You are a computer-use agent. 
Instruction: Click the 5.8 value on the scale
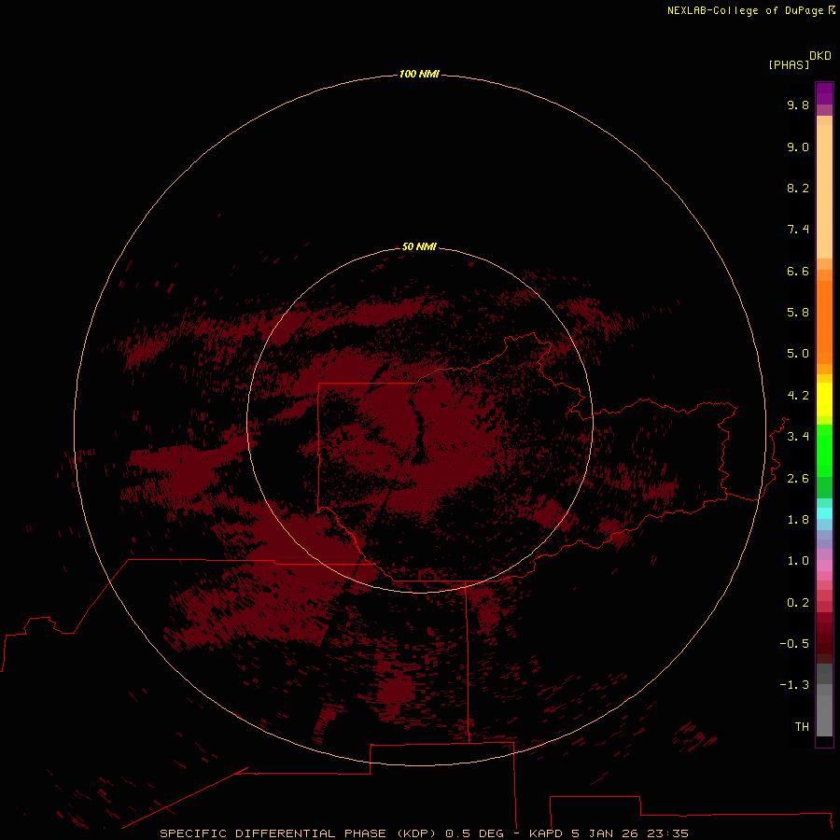[x=798, y=313]
